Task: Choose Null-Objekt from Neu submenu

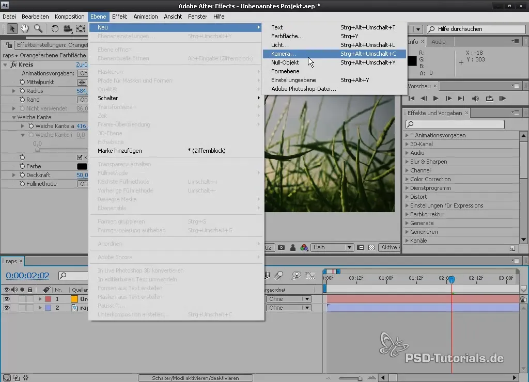Action: [x=334, y=62]
